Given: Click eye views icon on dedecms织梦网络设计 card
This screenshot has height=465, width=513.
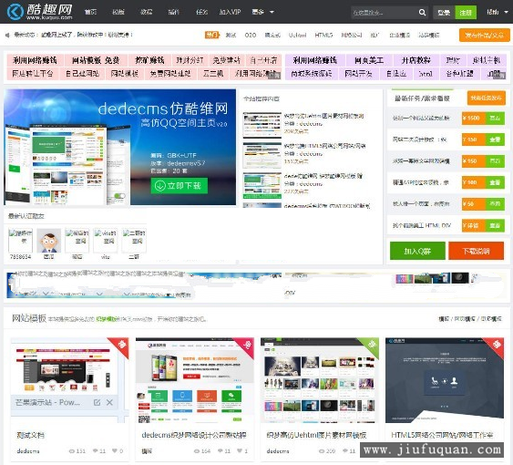Looking at the screenshot, I should point(197,451).
